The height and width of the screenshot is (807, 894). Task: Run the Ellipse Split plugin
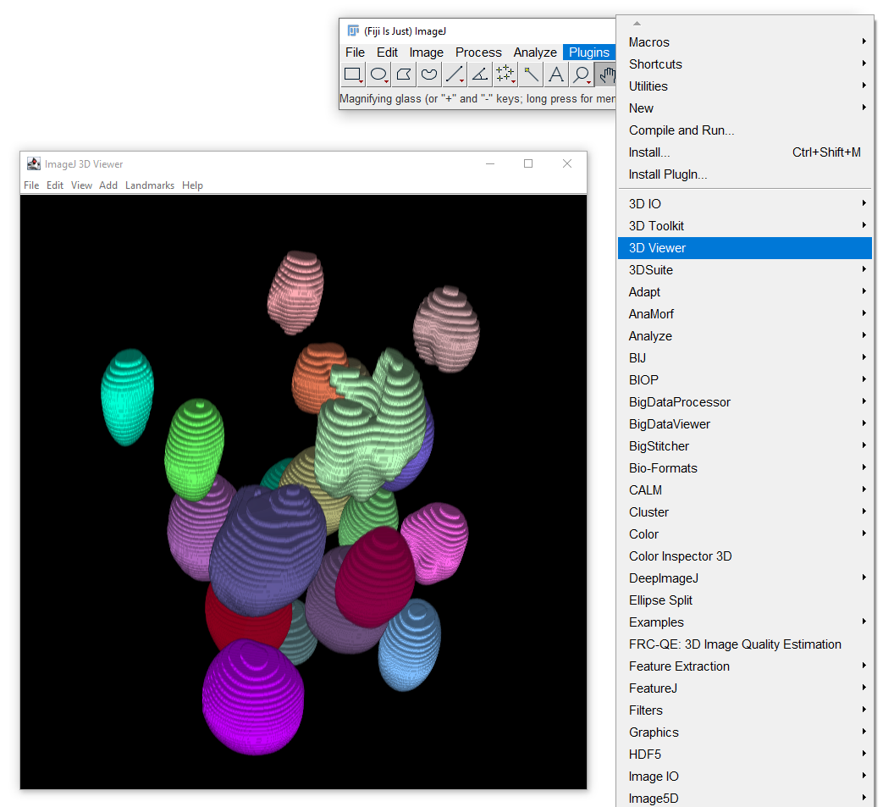[x=745, y=600]
